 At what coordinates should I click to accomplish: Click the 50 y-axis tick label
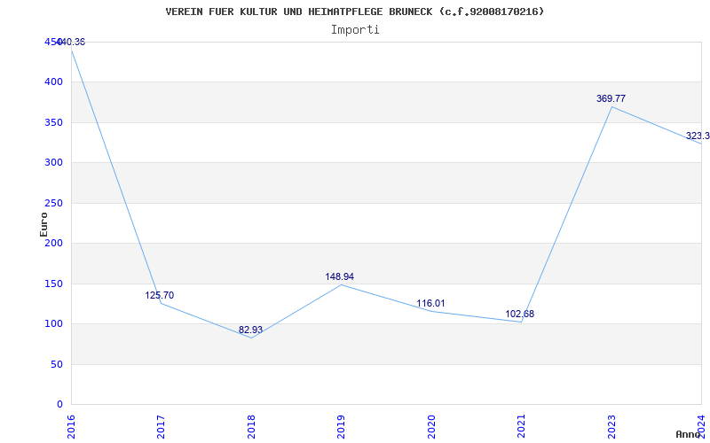(x=57, y=364)
